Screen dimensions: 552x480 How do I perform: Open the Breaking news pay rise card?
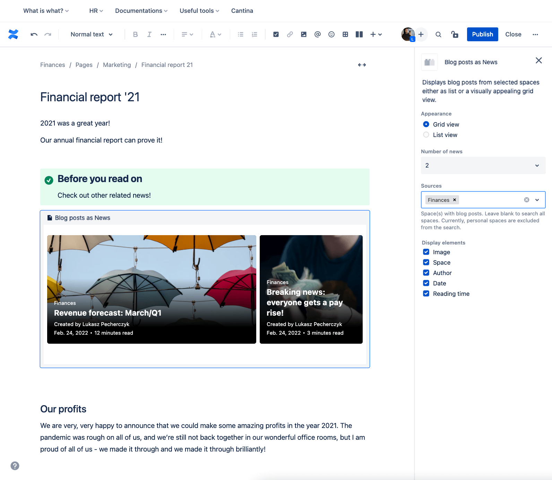[311, 289]
